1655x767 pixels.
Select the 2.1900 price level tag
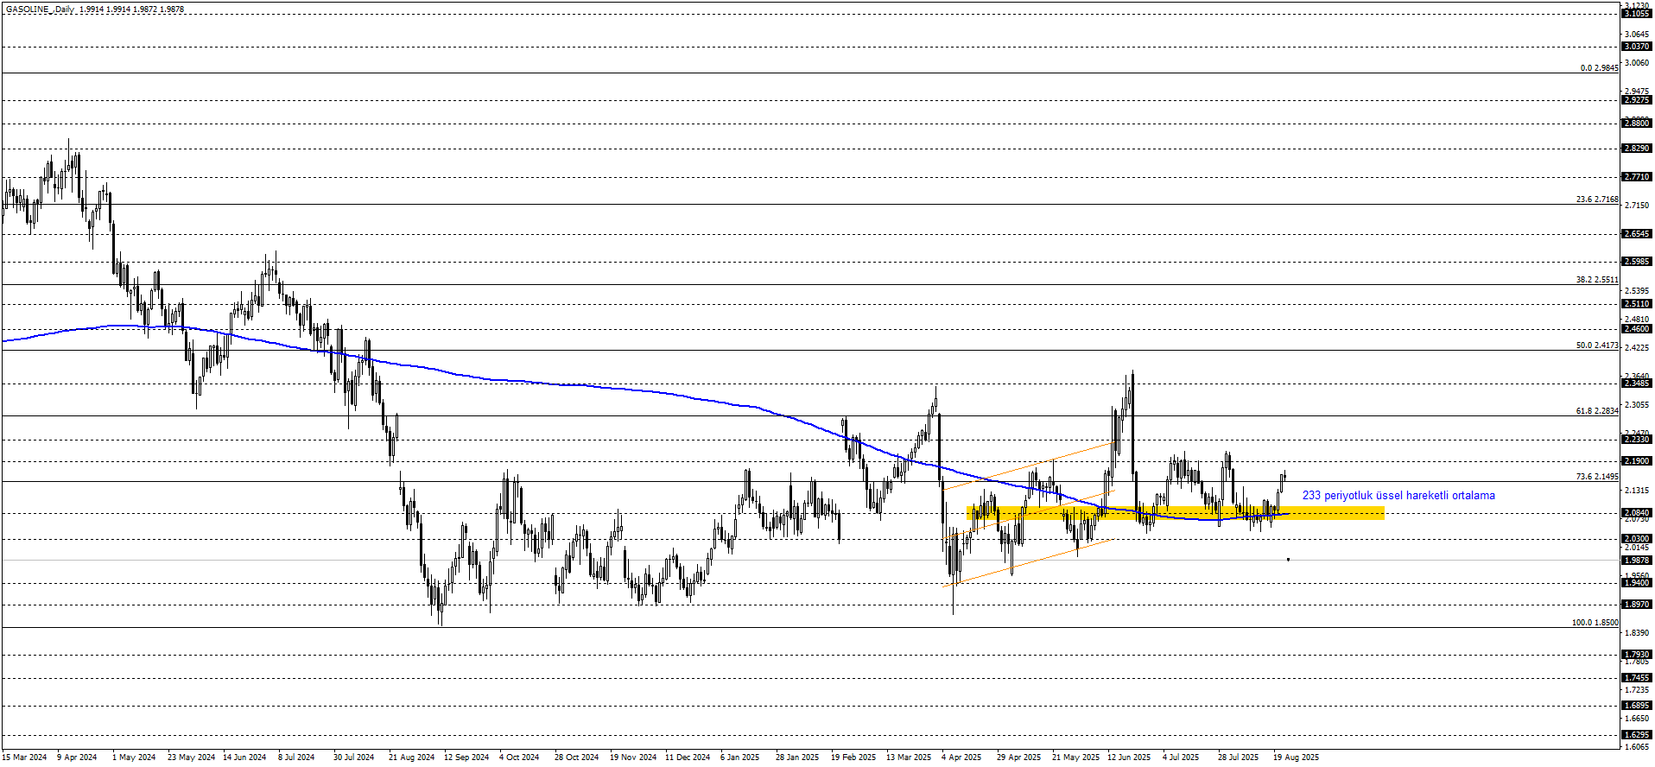[1637, 461]
